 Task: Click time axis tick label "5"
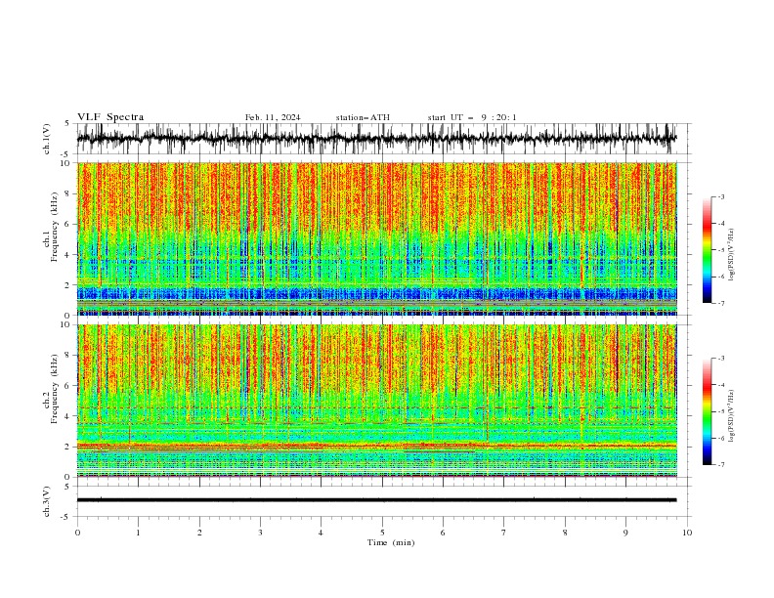pyautogui.click(x=382, y=533)
